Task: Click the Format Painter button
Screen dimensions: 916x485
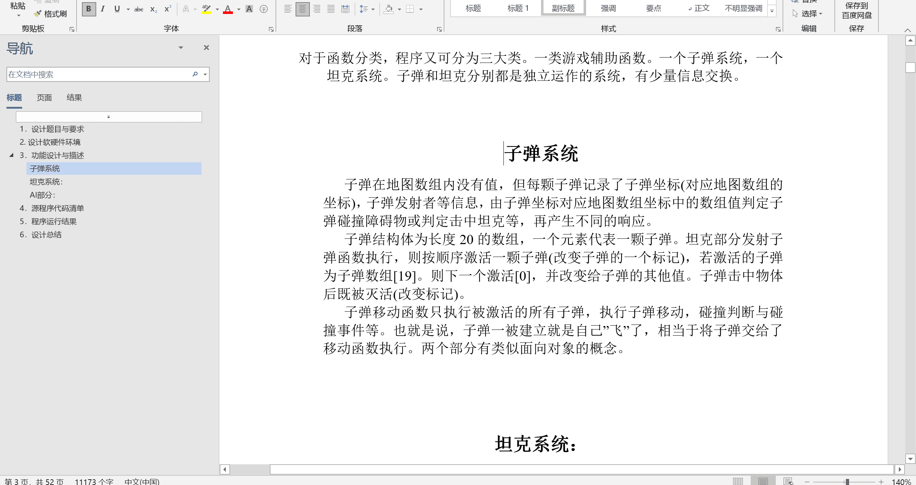Action: [x=50, y=14]
